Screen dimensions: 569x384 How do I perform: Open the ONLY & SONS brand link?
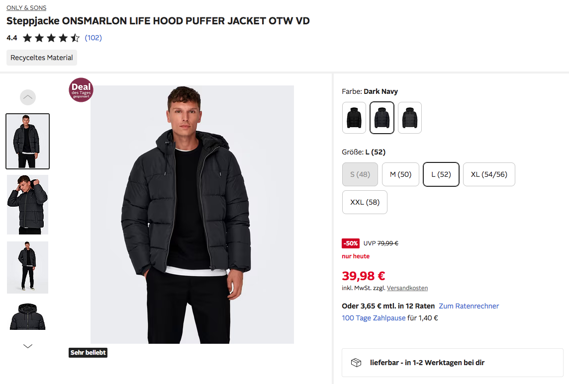[x=26, y=8]
